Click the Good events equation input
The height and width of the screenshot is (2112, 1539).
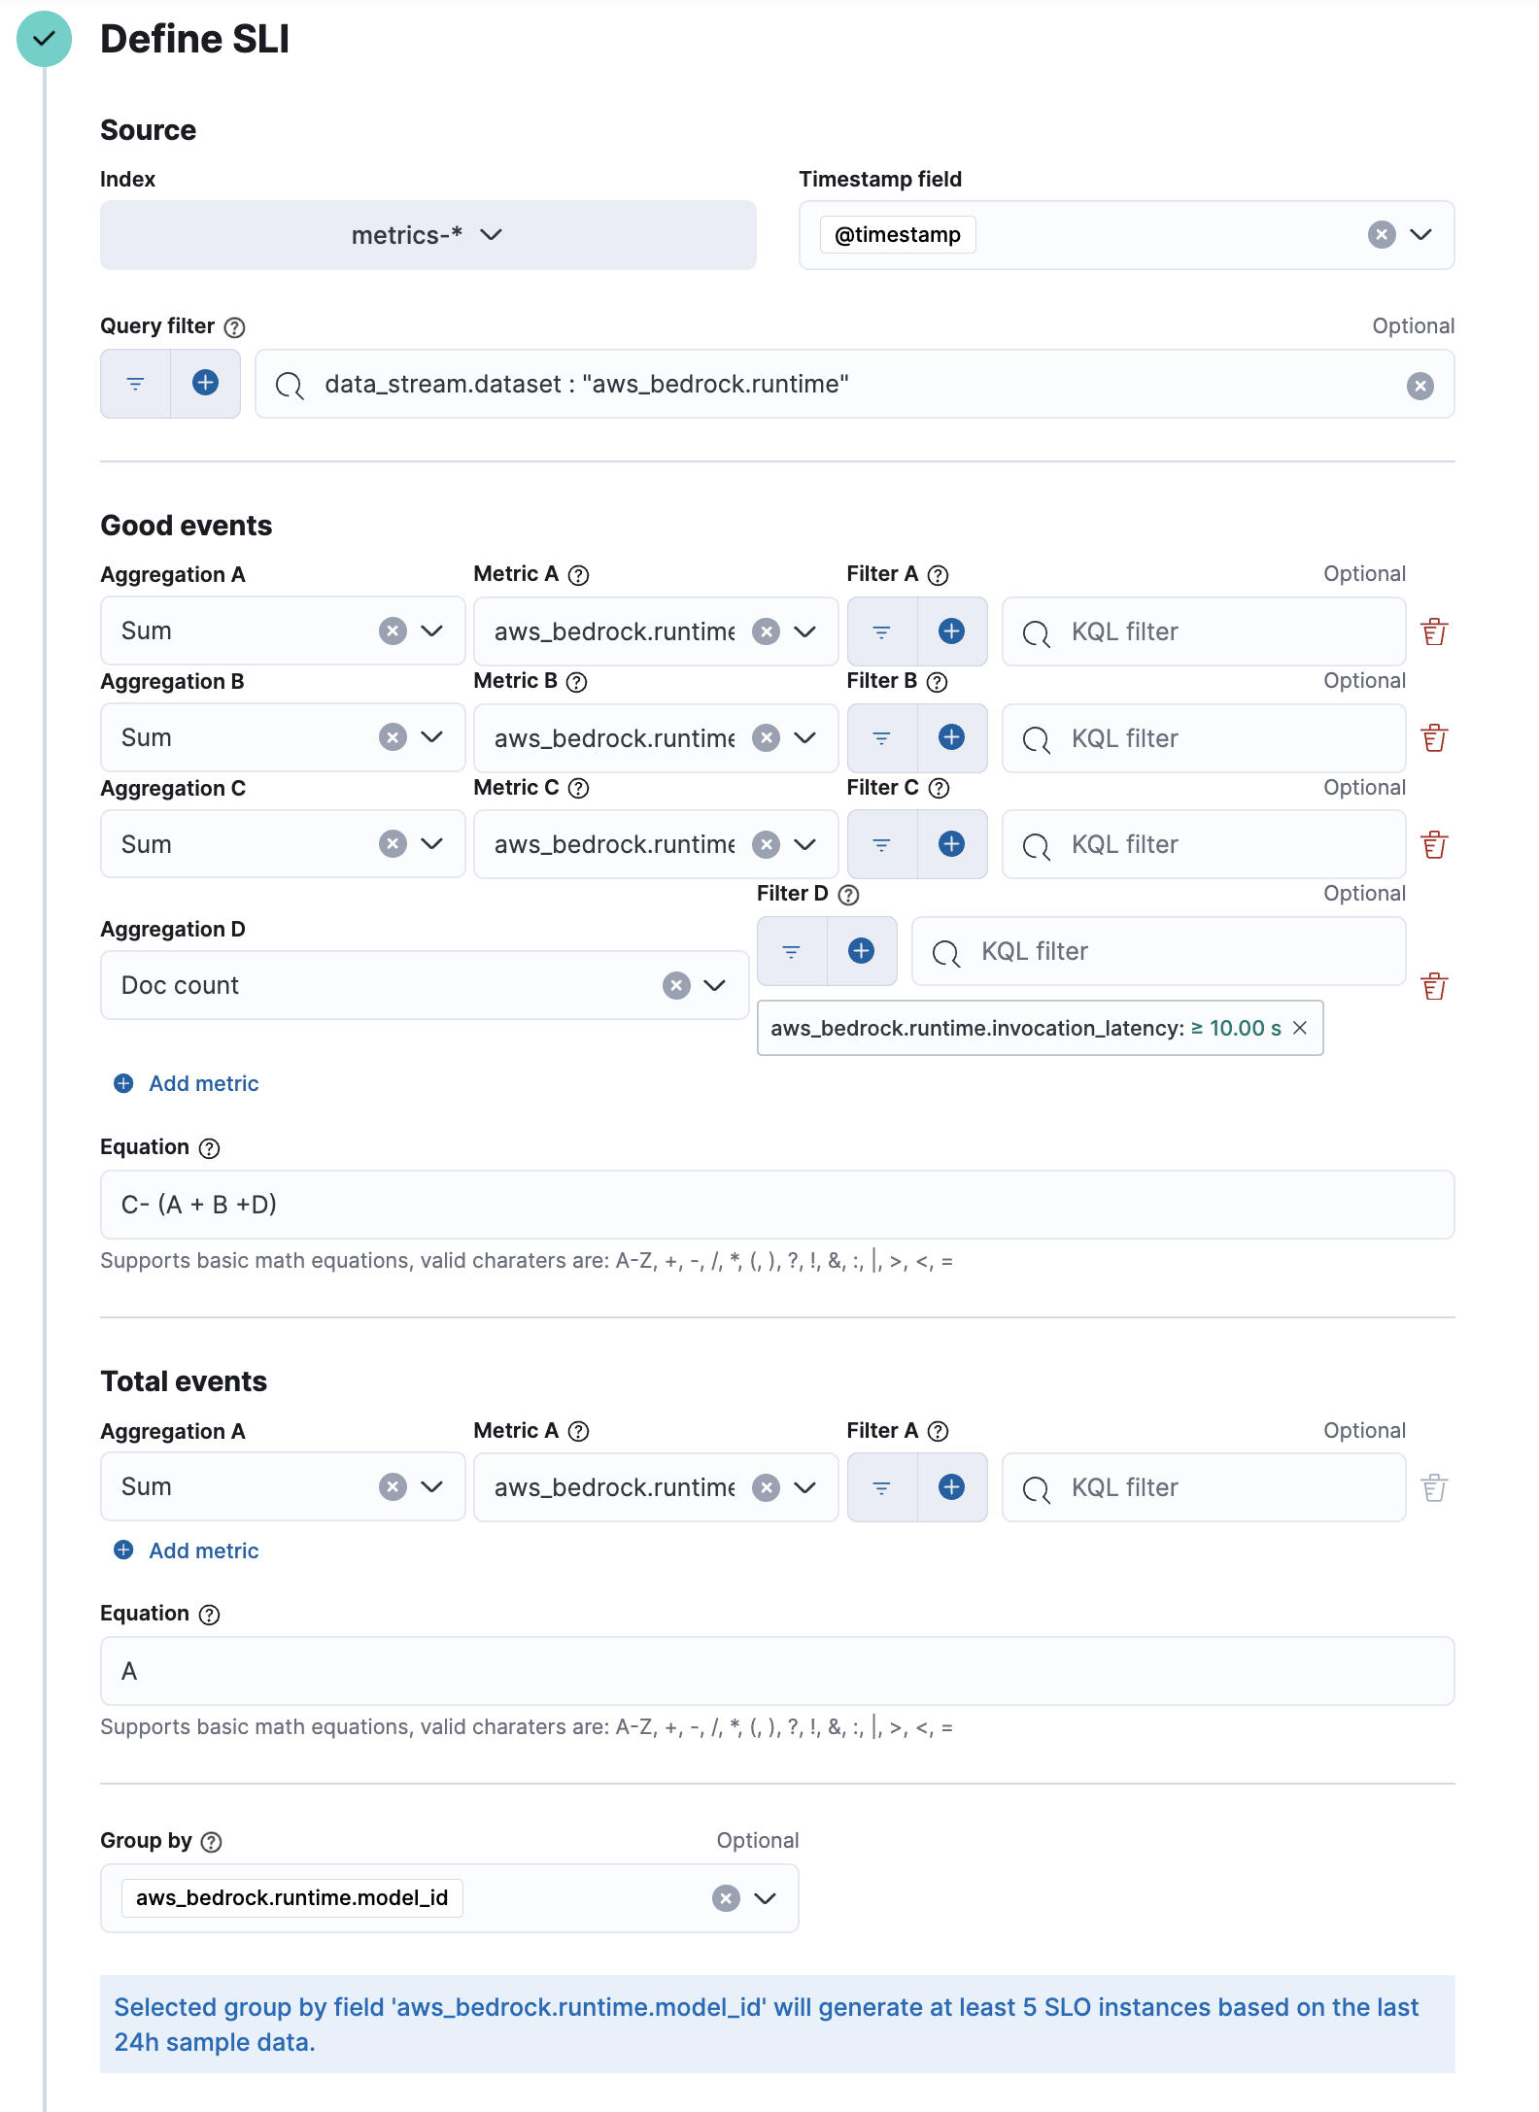pos(777,1205)
